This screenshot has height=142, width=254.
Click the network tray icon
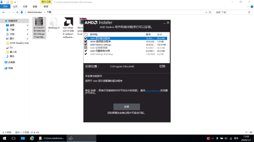[x=231, y=138]
